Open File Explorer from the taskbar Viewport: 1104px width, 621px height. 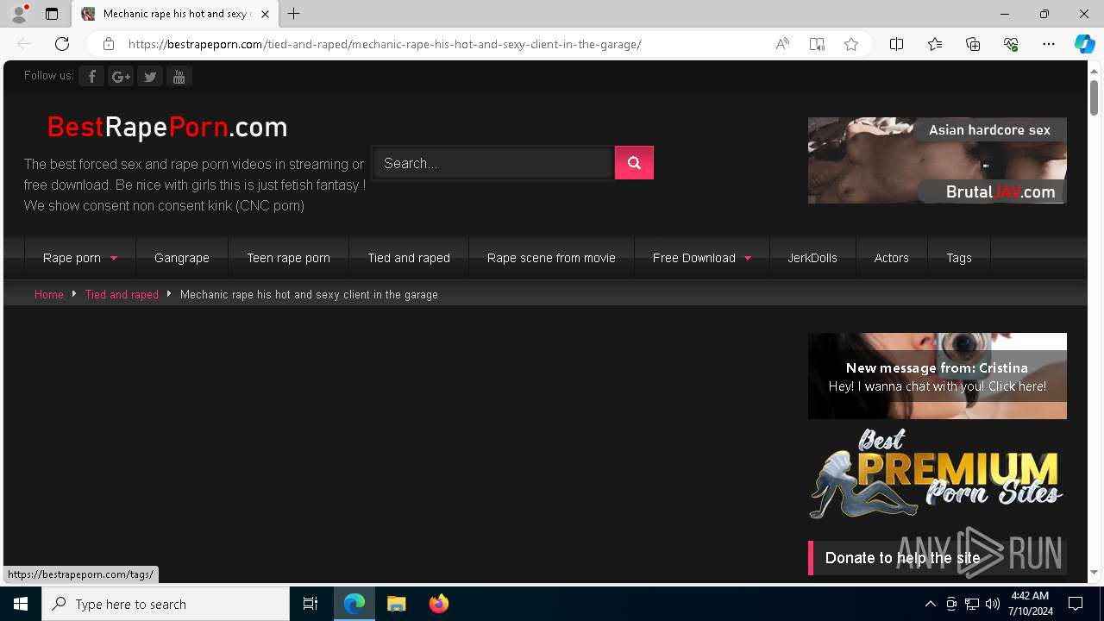point(397,604)
